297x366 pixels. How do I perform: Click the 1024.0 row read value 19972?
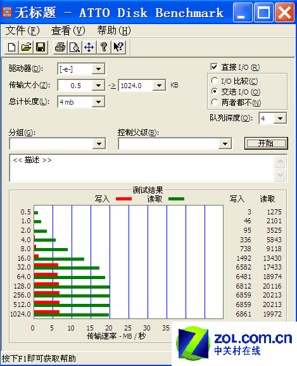[x=272, y=314]
